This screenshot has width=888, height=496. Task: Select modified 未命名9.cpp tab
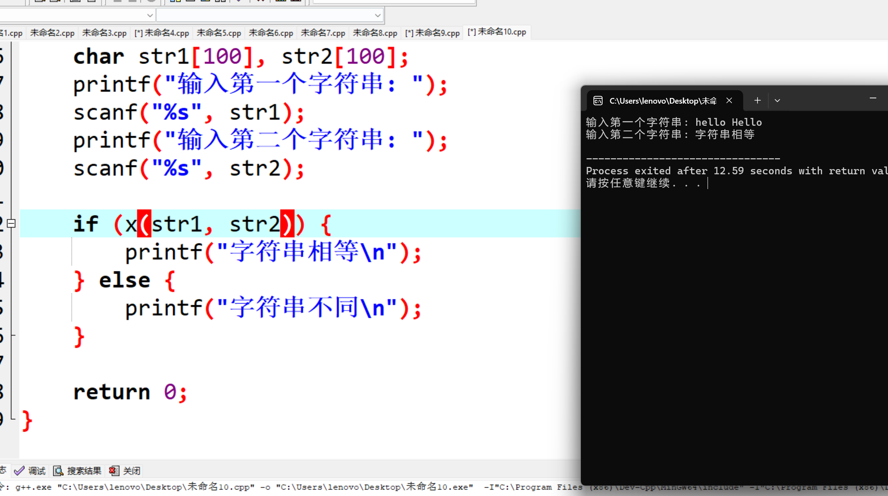(433, 33)
